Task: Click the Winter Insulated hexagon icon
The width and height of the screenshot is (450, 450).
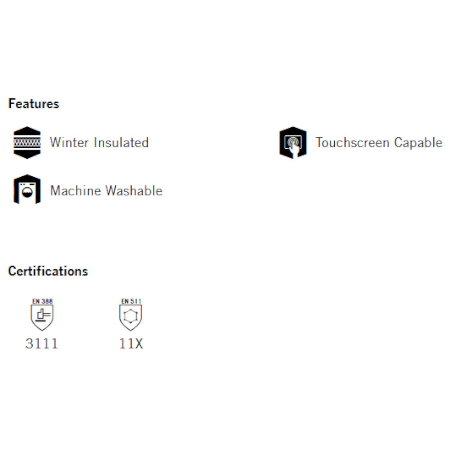Action: 27,143
